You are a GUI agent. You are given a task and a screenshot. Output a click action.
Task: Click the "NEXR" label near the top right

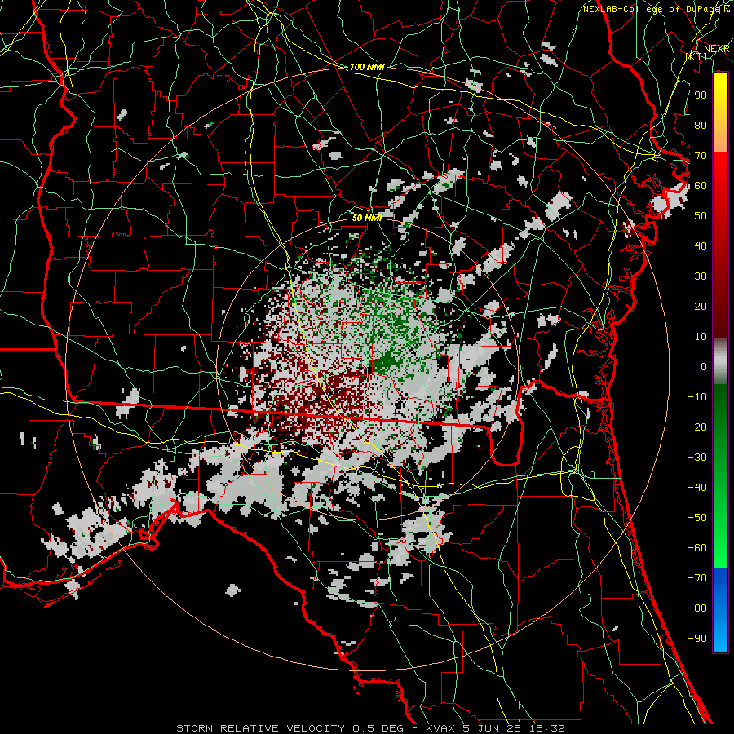pyautogui.click(x=717, y=49)
